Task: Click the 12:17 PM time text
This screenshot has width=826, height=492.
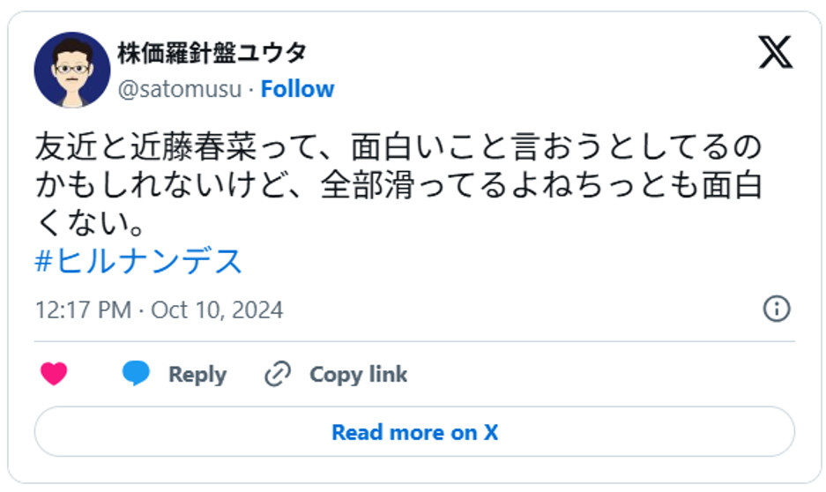Action: click(83, 310)
